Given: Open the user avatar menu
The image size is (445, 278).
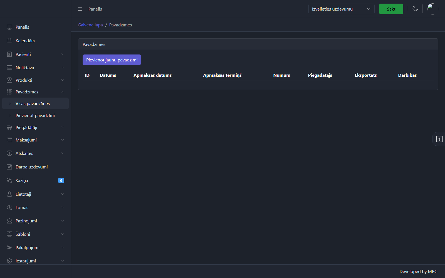Looking at the screenshot, I should [x=432, y=9].
